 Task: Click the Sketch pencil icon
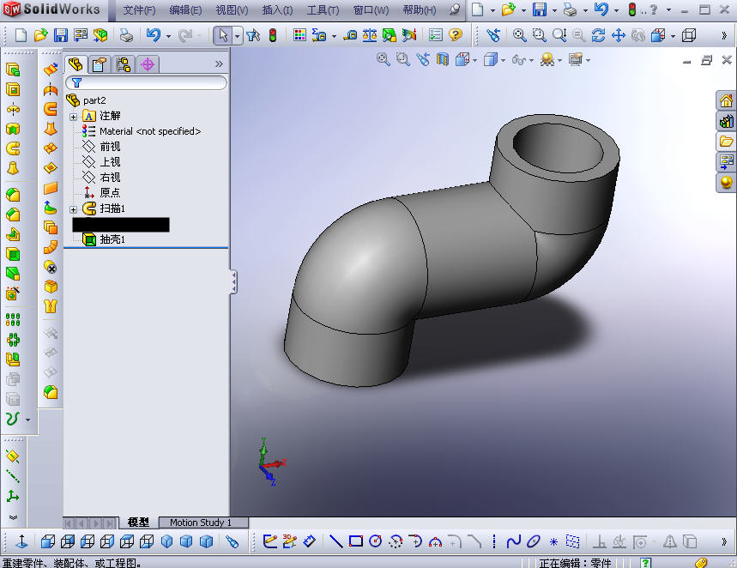(269, 541)
